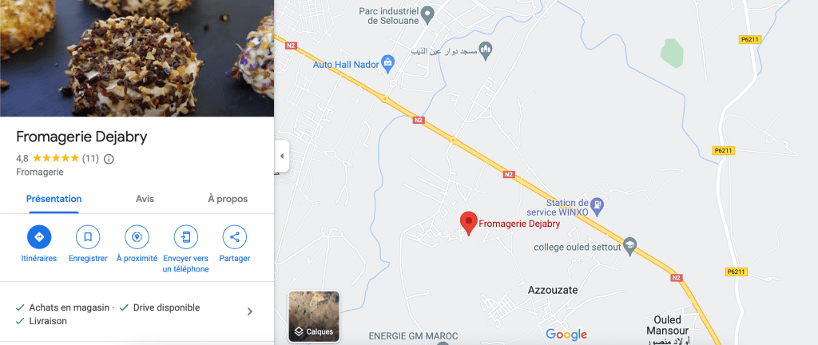Open the Calques layers switcher

(314, 316)
